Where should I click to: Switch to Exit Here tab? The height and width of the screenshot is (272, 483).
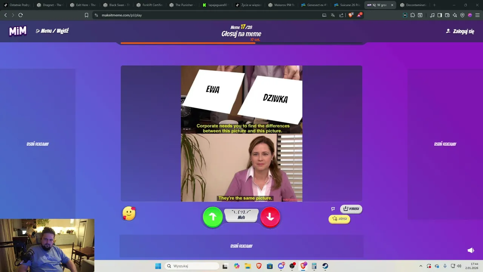[83, 5]
